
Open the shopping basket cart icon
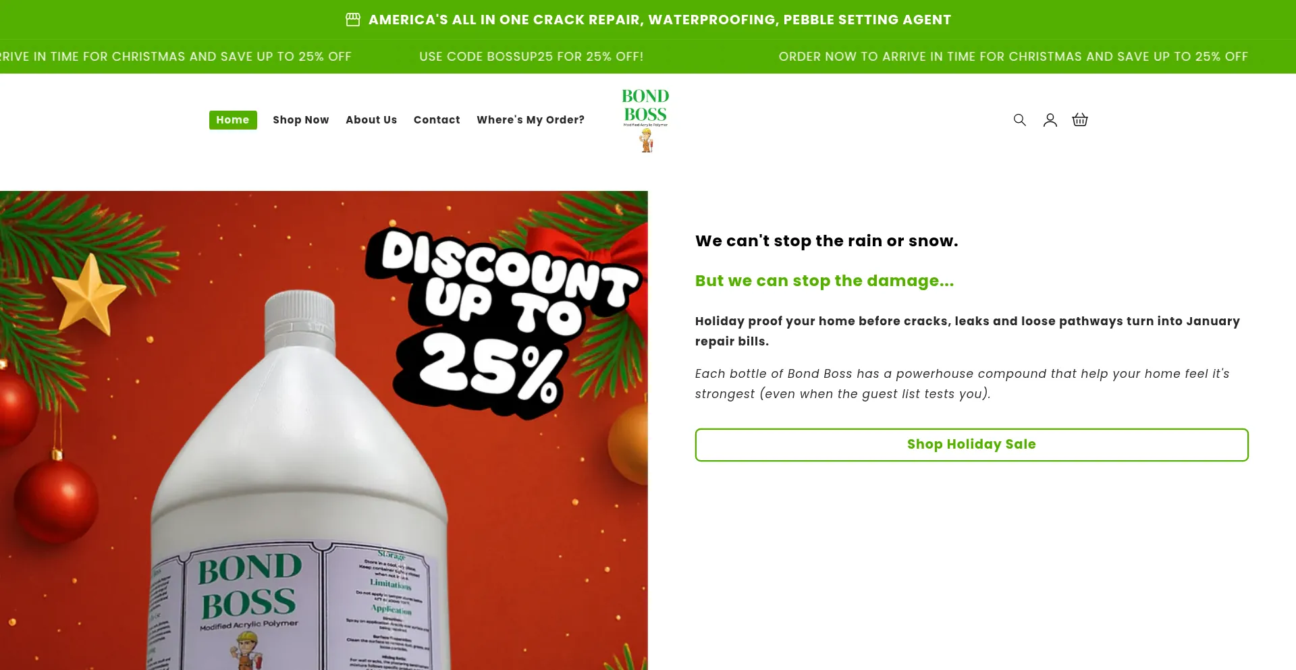coord(1080,120)
